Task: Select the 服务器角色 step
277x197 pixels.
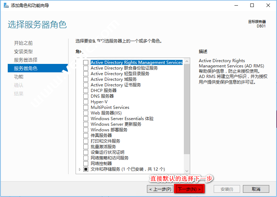Action: 38,68
